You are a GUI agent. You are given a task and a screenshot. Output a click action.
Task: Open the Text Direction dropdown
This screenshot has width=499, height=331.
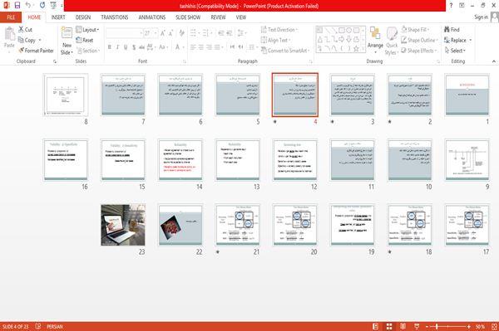(x=279, y=30)
